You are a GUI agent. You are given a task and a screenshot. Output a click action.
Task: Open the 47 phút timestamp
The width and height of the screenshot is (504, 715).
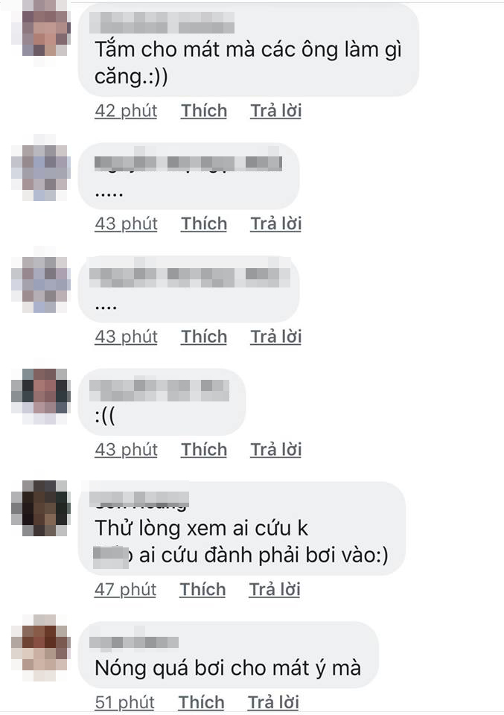click(125, 590)
